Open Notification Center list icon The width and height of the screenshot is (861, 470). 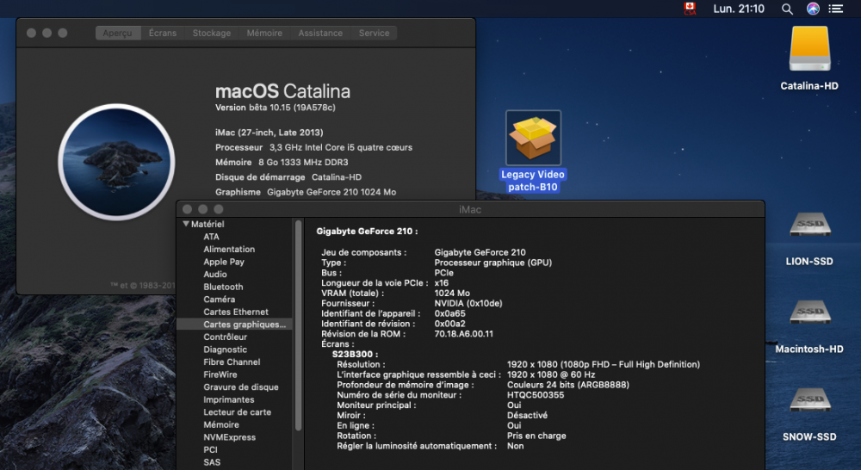pyautogui.click(x=836, y=9)
